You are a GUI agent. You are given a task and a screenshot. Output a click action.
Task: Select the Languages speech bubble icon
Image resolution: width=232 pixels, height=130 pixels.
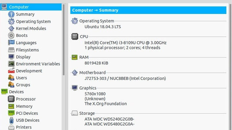[11, 43]
